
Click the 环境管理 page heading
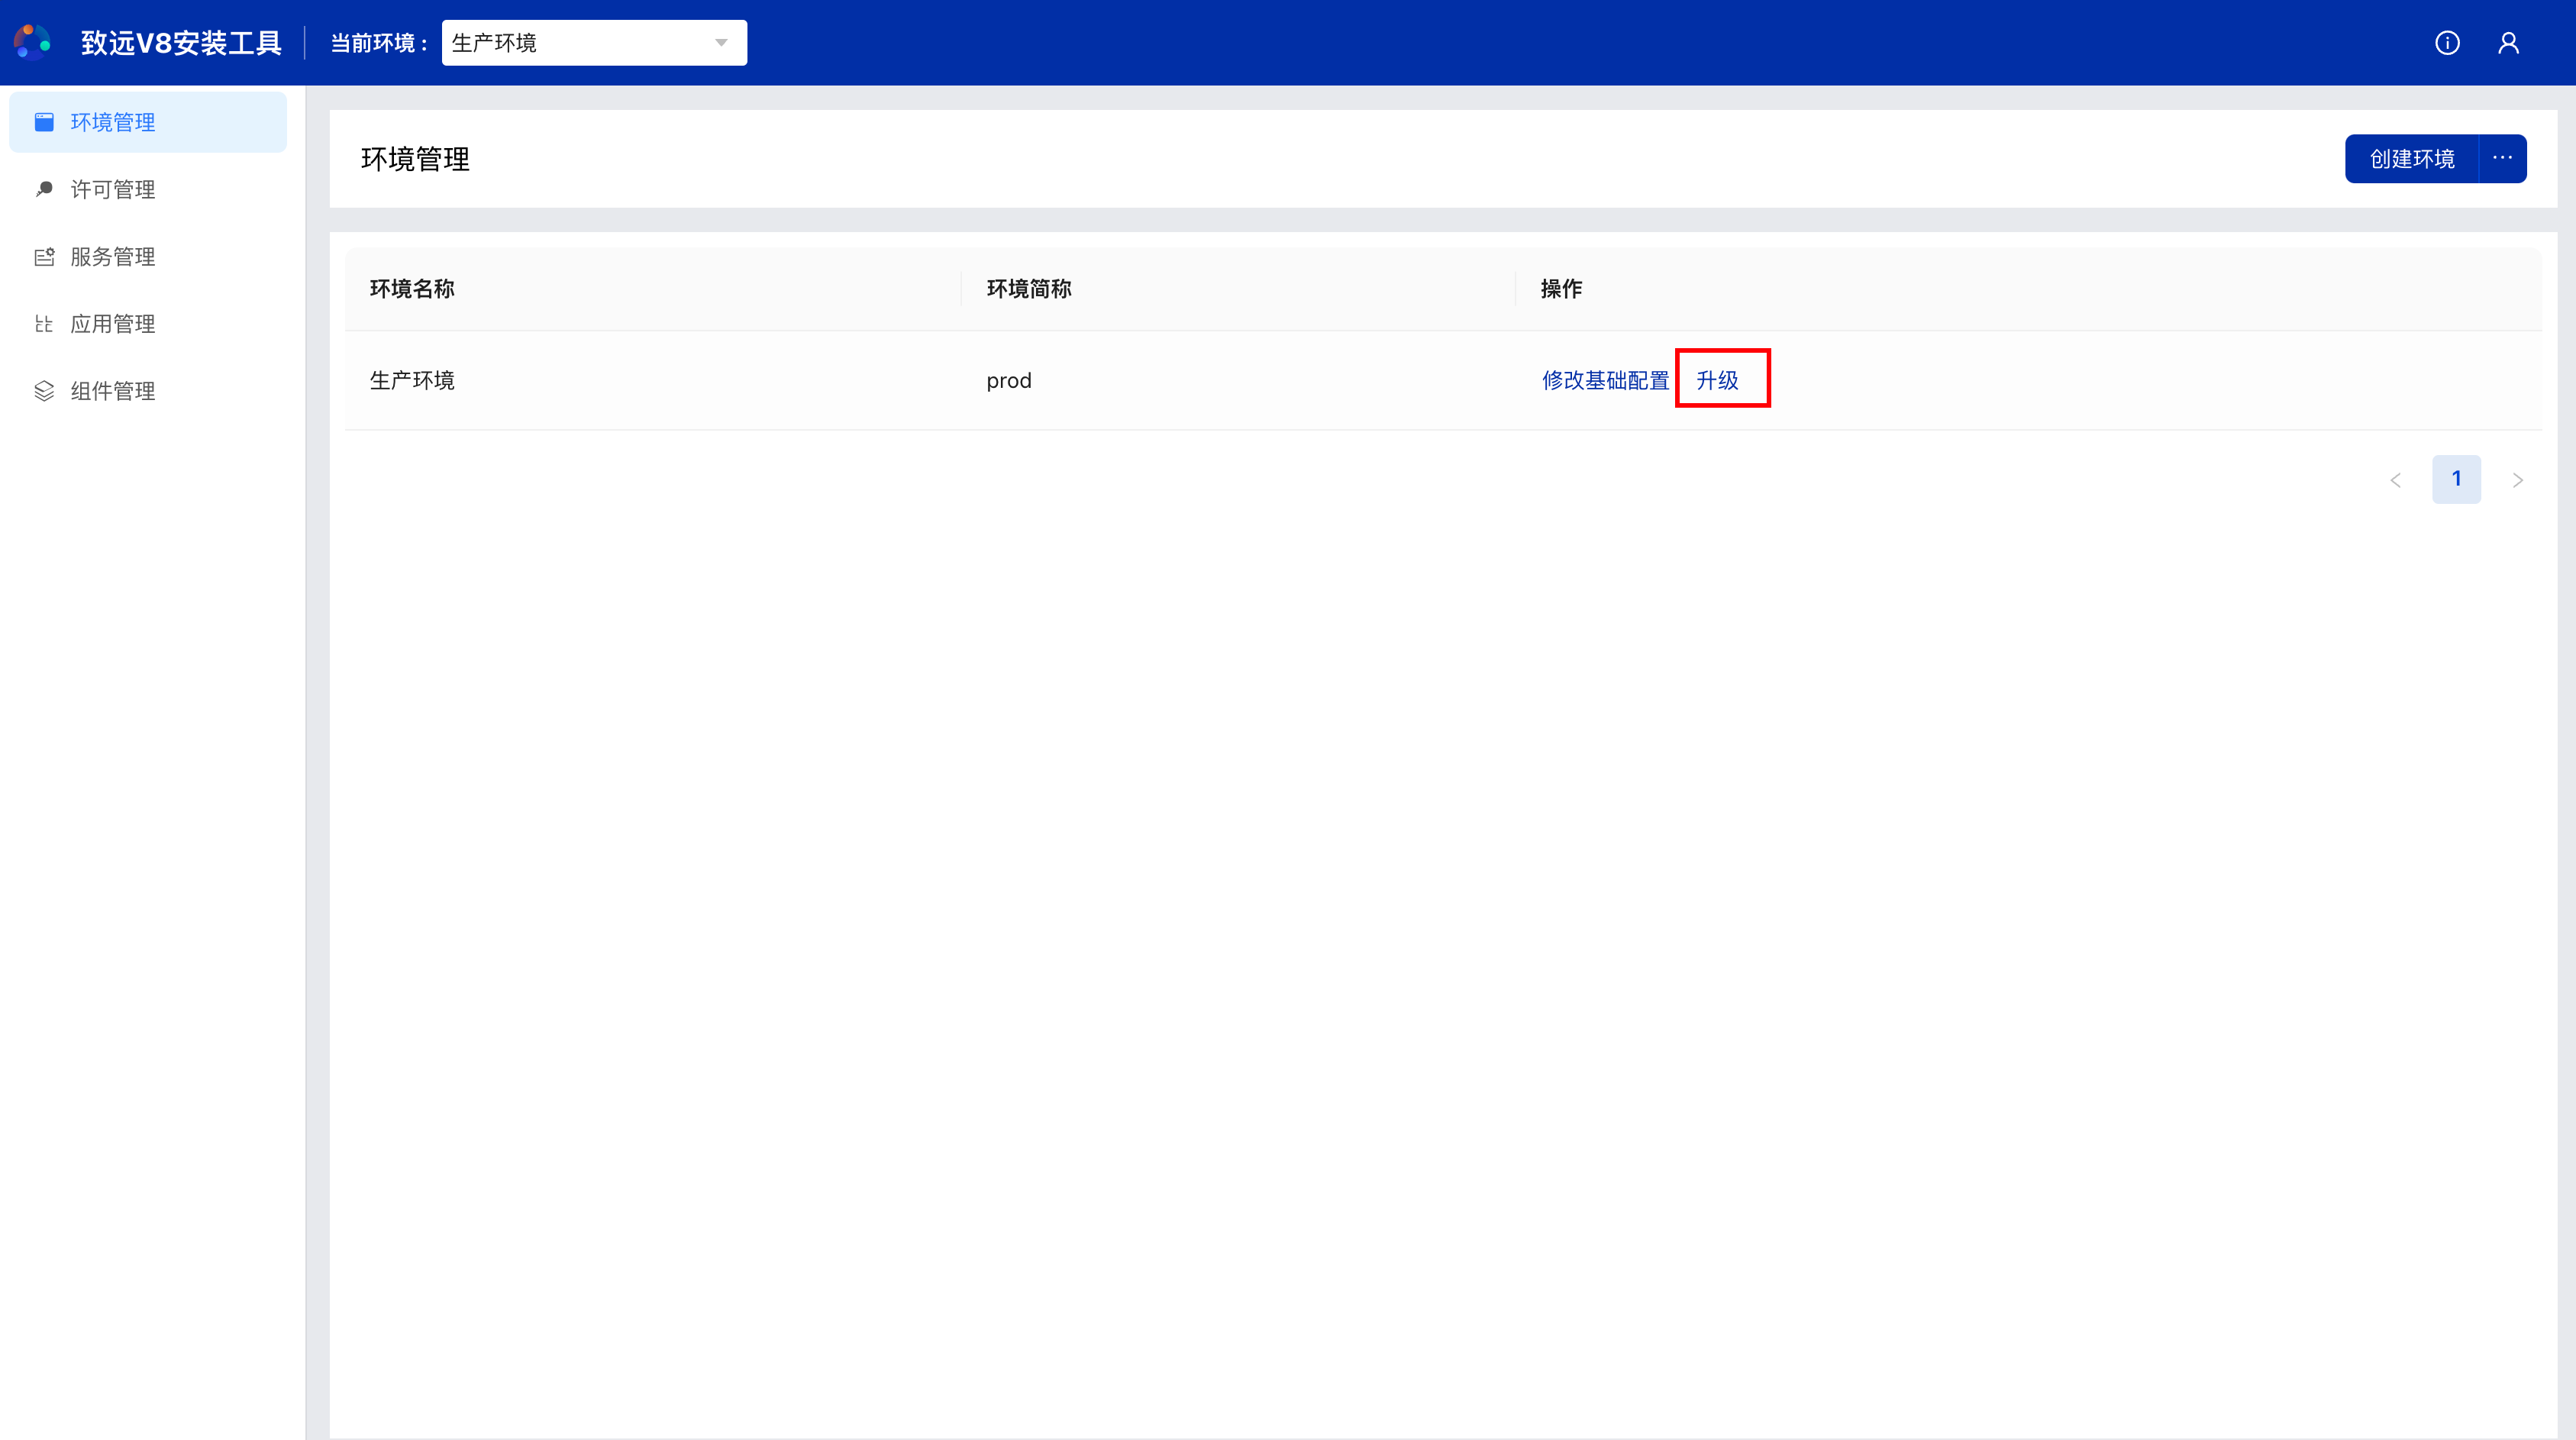pos(415,159)
